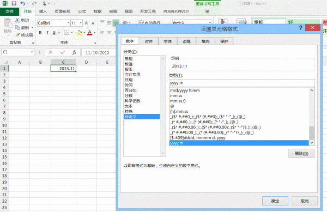Select the 常规 (General) category
This screenshot has height=212, width=327.
(142, 59)
